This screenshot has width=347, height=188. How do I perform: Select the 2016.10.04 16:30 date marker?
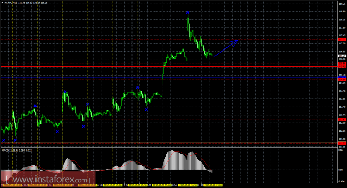coord(63,185)
